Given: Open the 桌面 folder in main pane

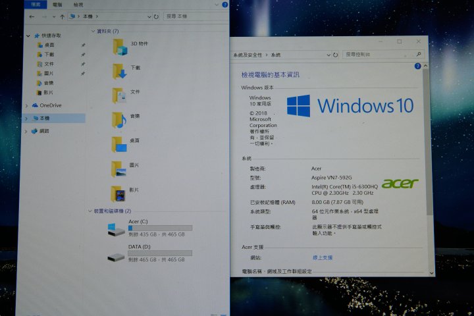Looking at the screenshot, I should point(119,145).
